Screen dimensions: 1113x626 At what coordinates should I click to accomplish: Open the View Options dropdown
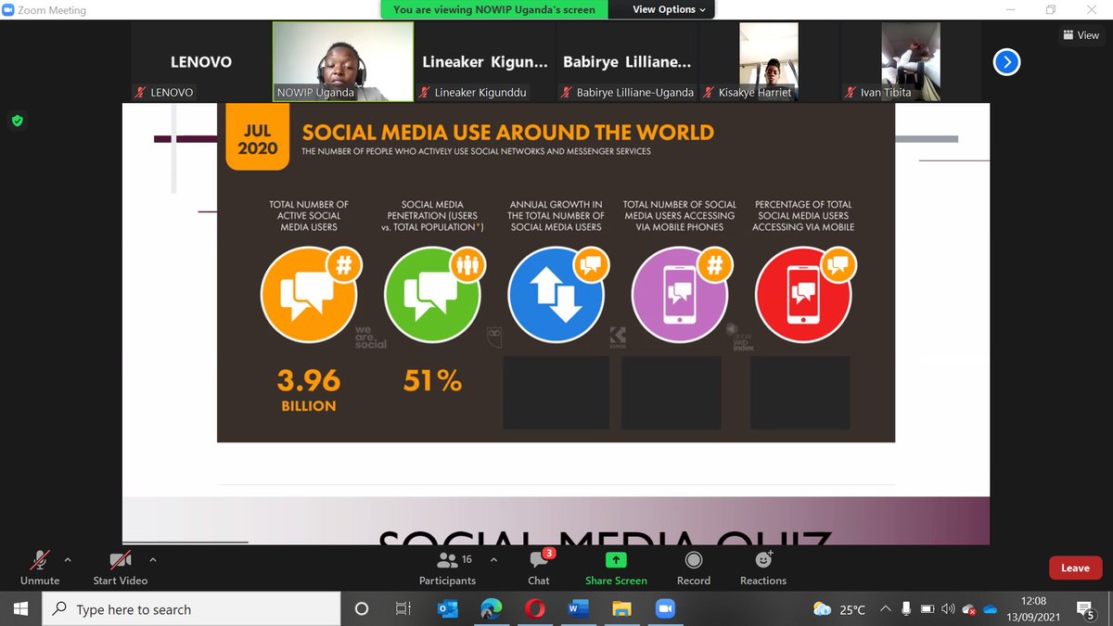[x=669, y=9]
